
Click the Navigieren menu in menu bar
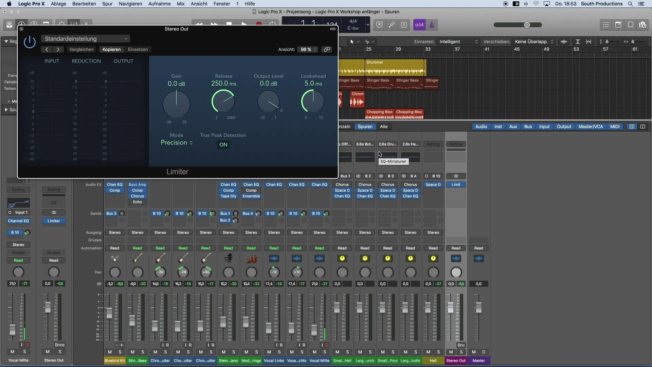130,4
